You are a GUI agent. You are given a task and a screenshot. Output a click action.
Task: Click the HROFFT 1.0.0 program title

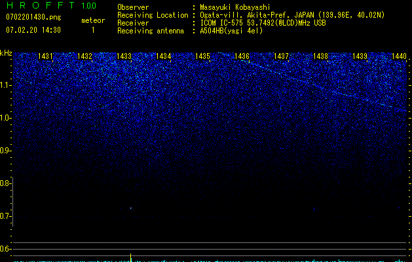click(x=51, y=5)
